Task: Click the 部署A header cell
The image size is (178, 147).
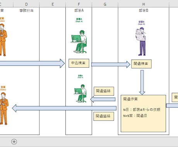Action: pyautogui.click(x=79, y=10)
